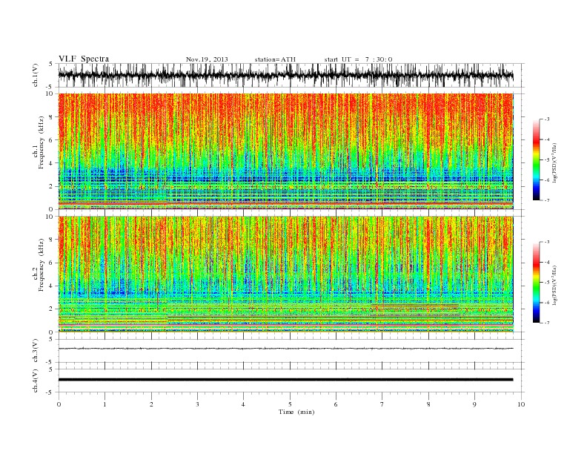
Task: Click the "6" kHz tick of ch.1 spectrogram
Action: 51,140
